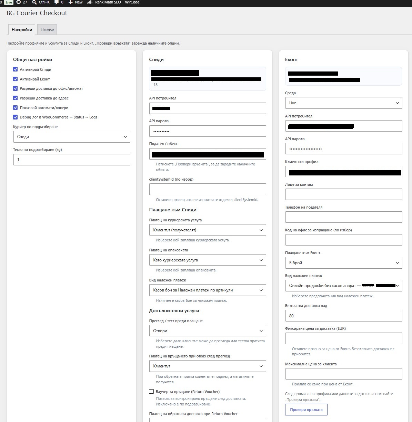This screenshot has width=412, height=422.
Task: Focus Спиди API парола field
Action: point(208,131)
